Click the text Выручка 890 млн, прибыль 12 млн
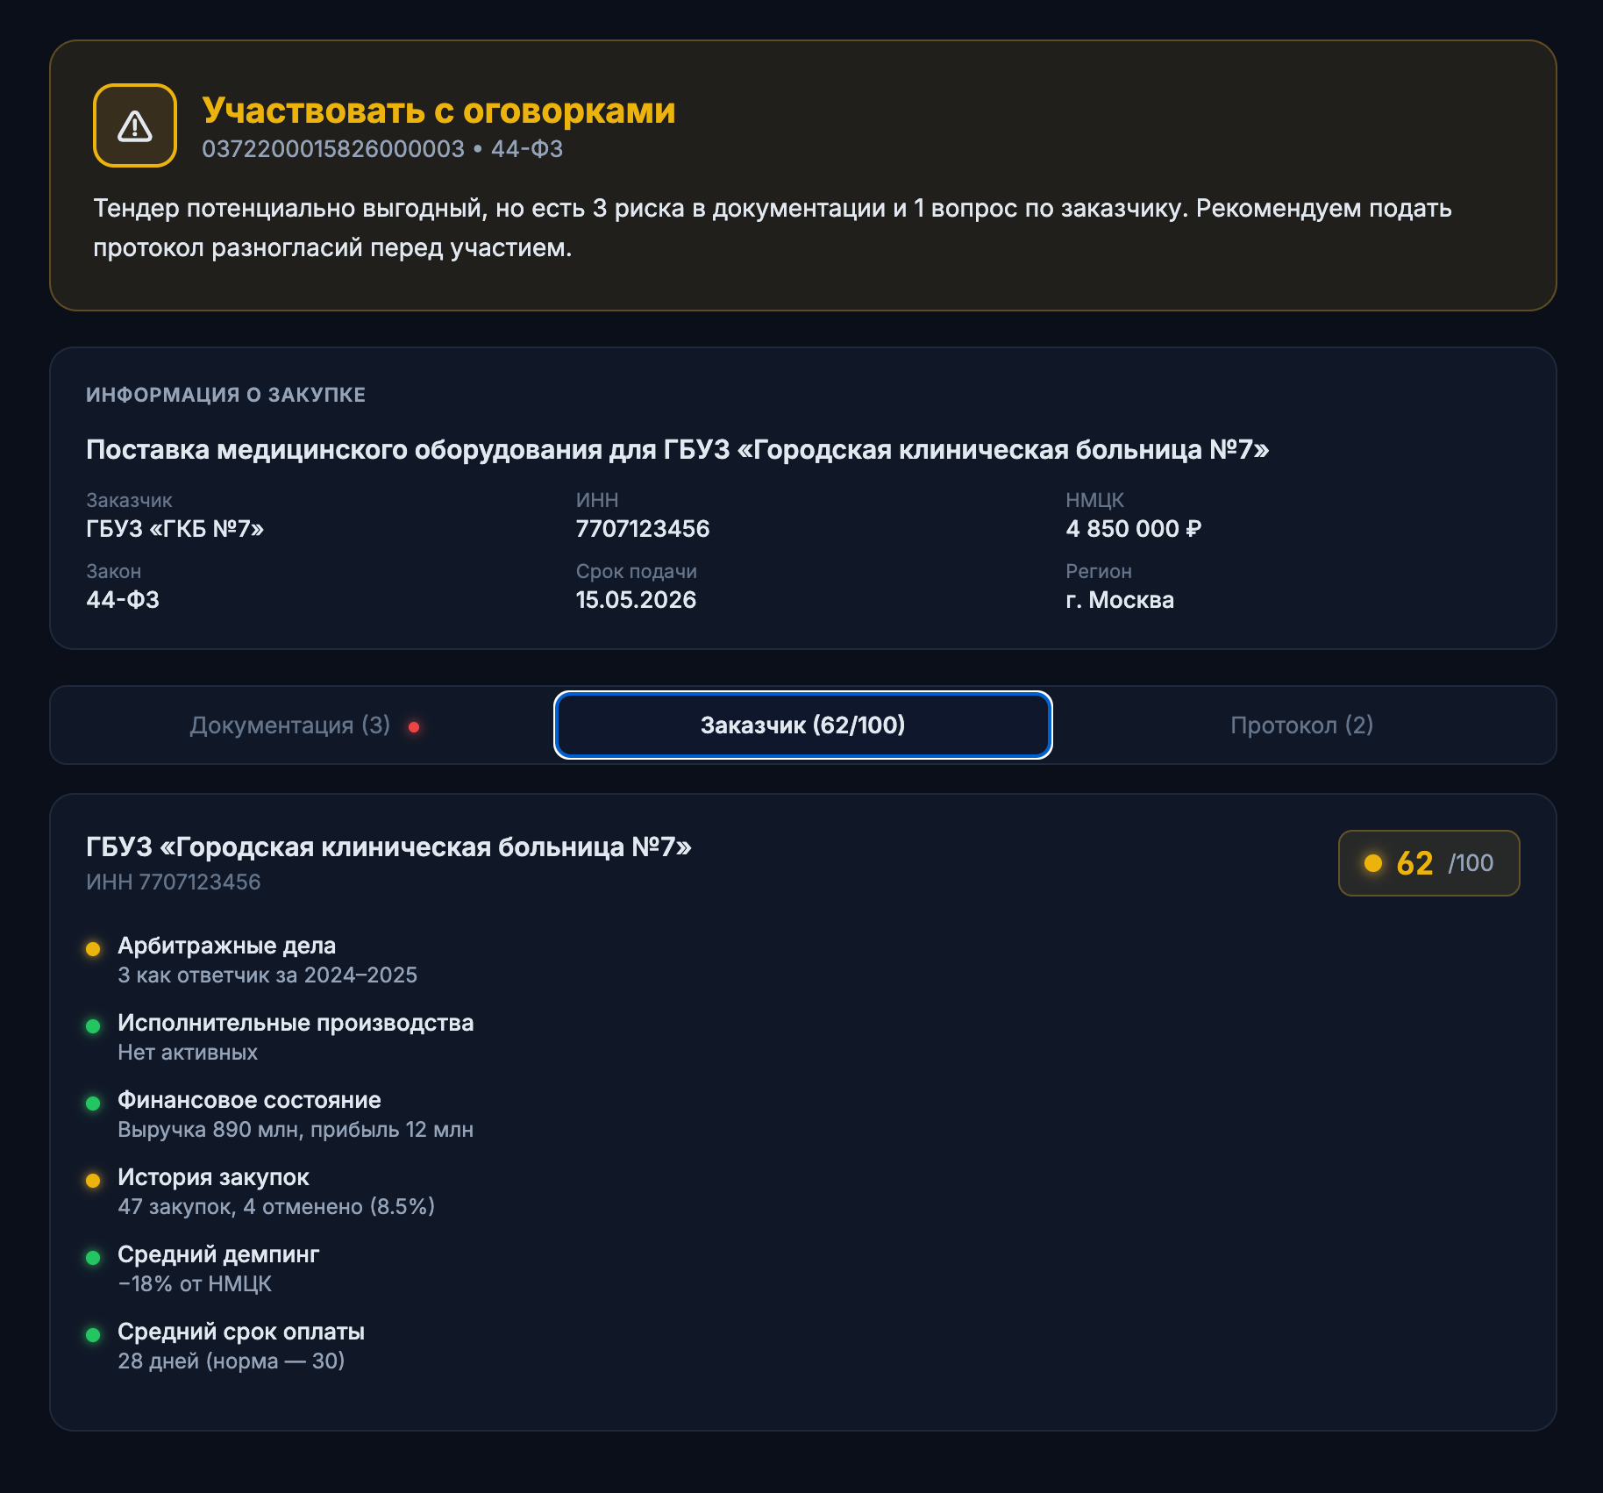 296,1130
